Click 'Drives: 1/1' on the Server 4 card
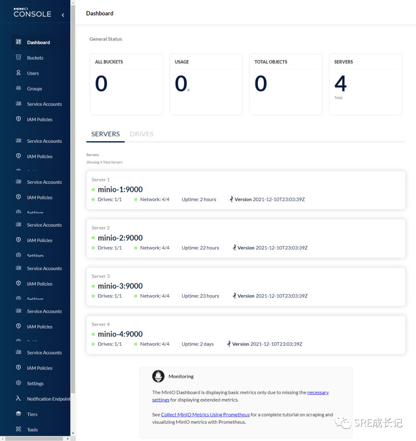Image resolution: width=416 pixels, height=441 pixels. click(110, 344)
